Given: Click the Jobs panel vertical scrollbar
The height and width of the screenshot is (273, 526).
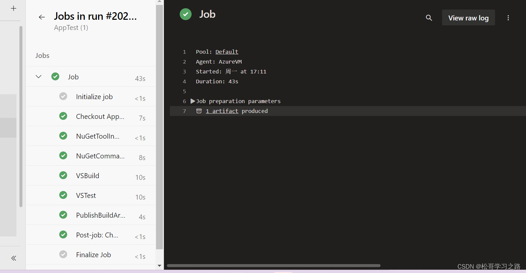Looking at the screenshot, I should pyautogui.click(x=159, y=127).
